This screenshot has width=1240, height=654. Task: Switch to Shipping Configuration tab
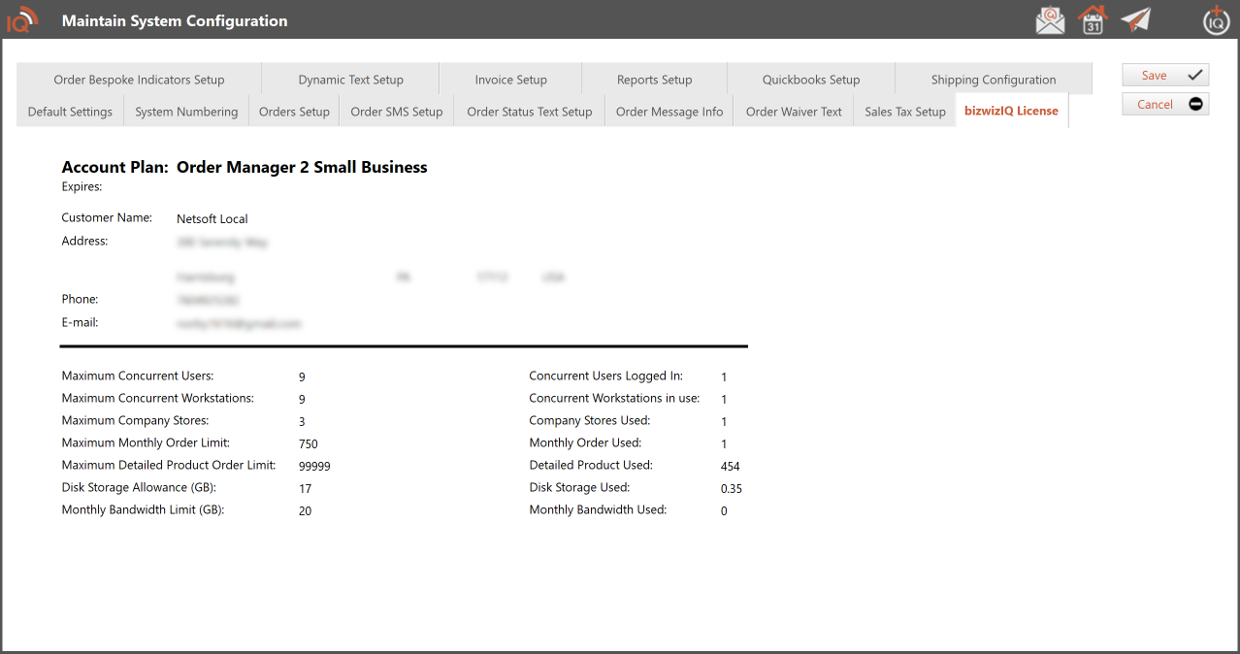993,80
